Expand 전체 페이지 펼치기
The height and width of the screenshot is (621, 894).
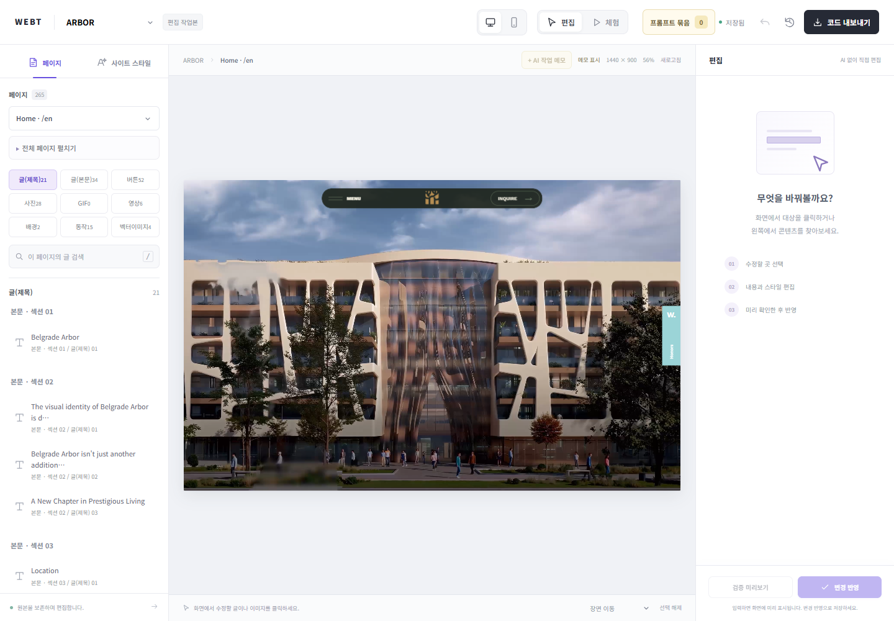84,148
